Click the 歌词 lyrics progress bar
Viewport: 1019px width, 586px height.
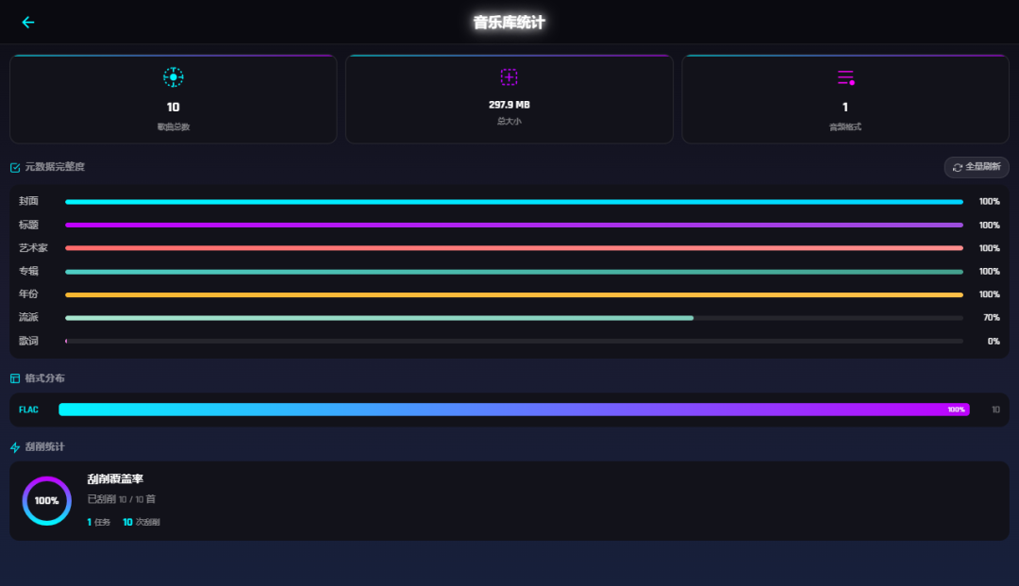coord(514,341)
